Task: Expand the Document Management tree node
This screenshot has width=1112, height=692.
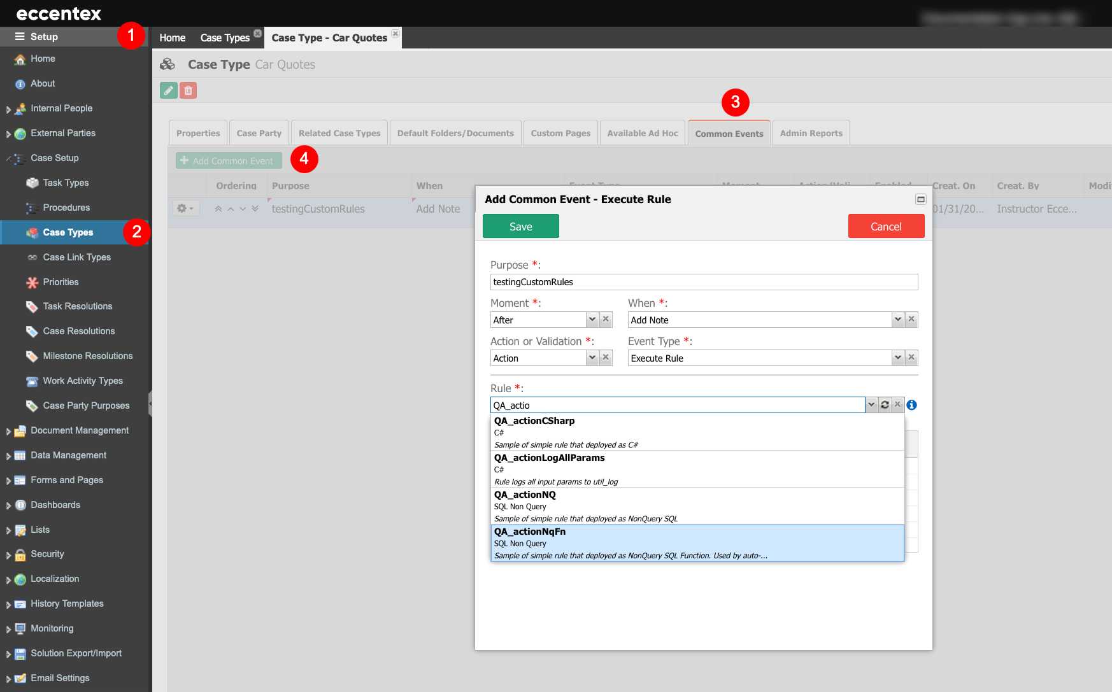Action: (x=8, y=432)
